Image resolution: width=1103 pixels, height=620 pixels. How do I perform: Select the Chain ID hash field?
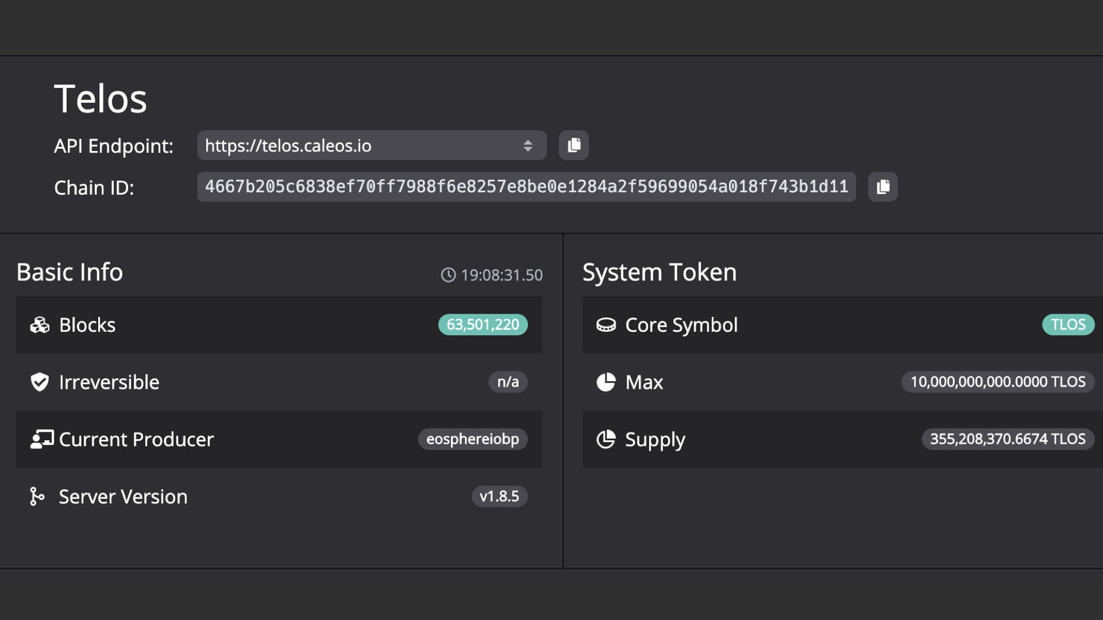[x=526, y=187]
